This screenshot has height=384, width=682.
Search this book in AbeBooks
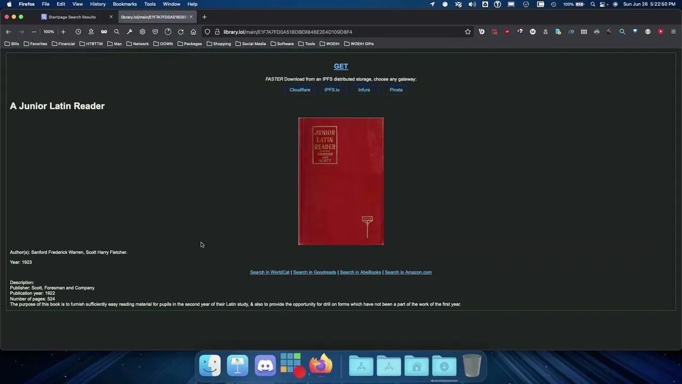pos(361,273)
